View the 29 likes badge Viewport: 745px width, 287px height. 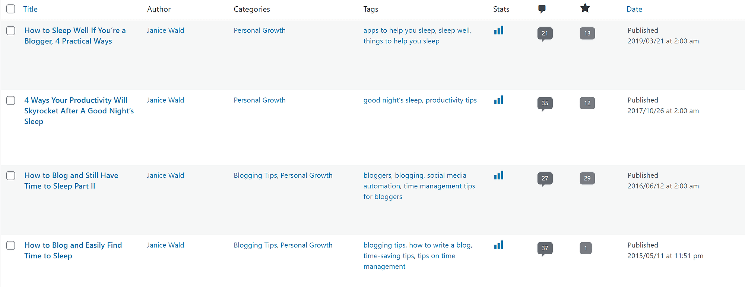587,178
